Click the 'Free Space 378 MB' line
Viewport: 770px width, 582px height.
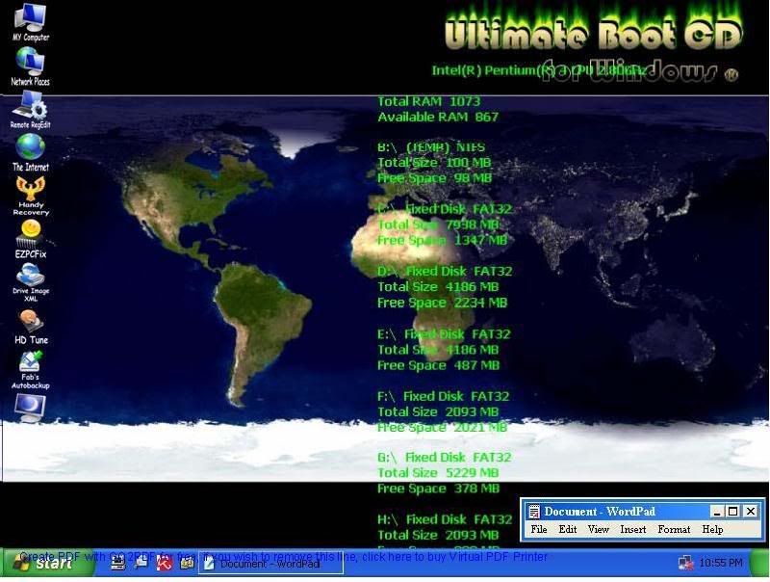(x=438, y=489)
